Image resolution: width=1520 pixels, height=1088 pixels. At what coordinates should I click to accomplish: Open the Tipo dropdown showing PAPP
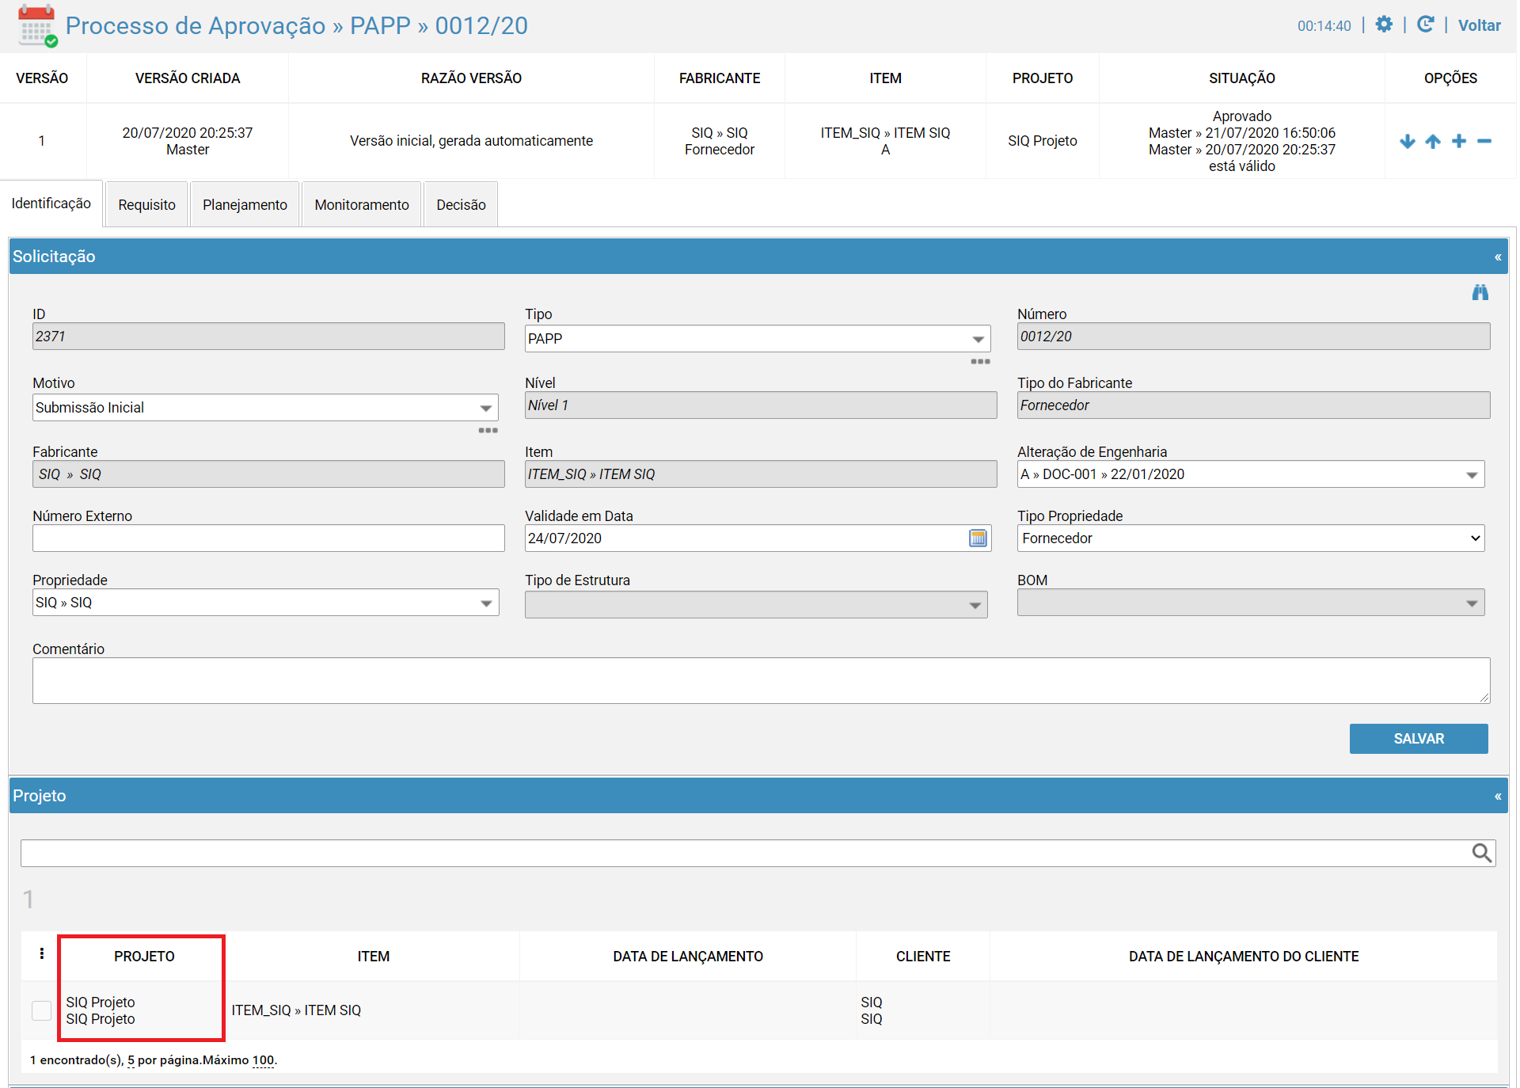pos(758,339)
